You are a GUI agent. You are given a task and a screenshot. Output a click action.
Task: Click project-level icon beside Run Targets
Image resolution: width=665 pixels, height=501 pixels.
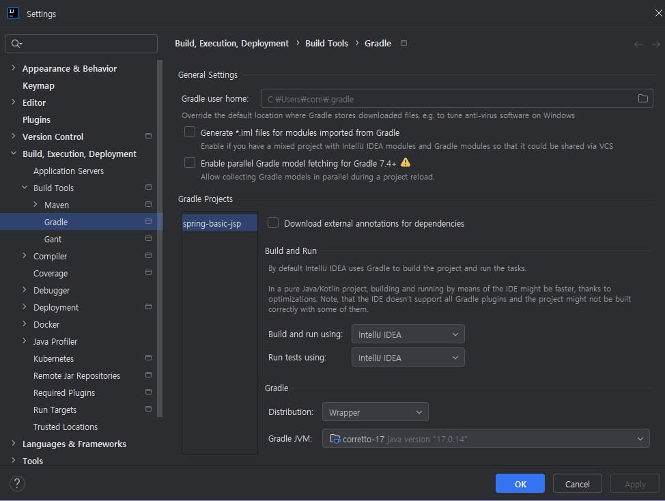coord(148,409)
